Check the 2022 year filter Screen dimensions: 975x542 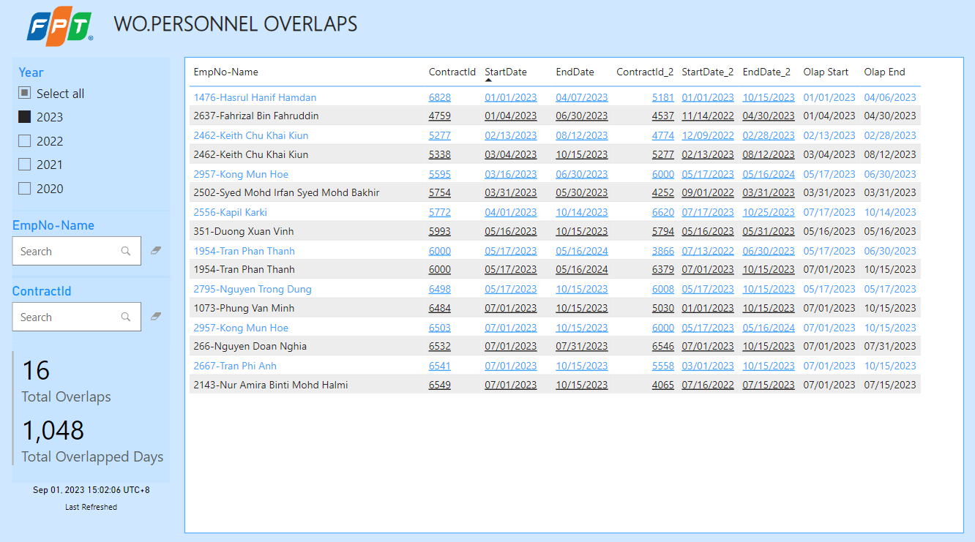click(x=25, y=141)
